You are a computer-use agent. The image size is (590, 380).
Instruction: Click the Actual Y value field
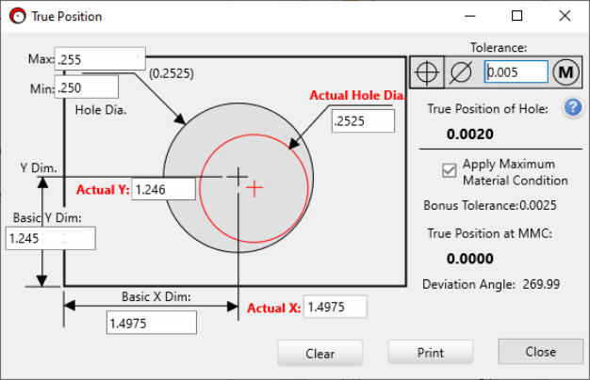163,189
